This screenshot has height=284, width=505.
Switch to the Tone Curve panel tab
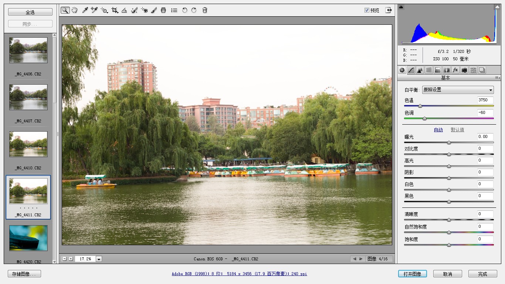(x=411, y=70)
